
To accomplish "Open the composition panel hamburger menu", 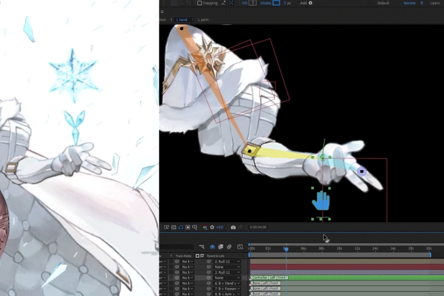I will point(162,12).
